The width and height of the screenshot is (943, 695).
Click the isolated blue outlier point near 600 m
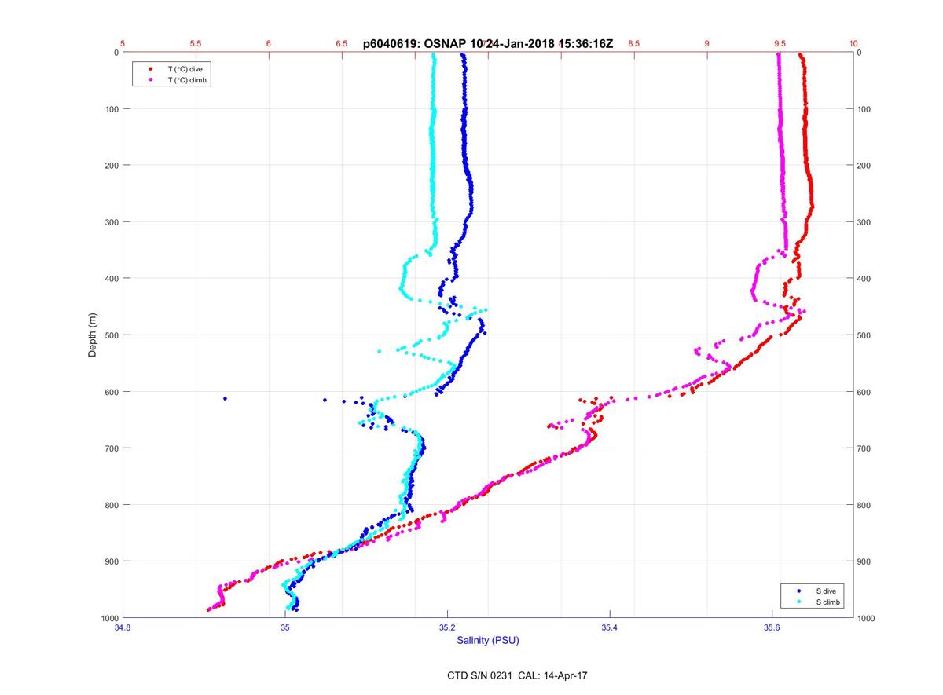click(226, 399)
